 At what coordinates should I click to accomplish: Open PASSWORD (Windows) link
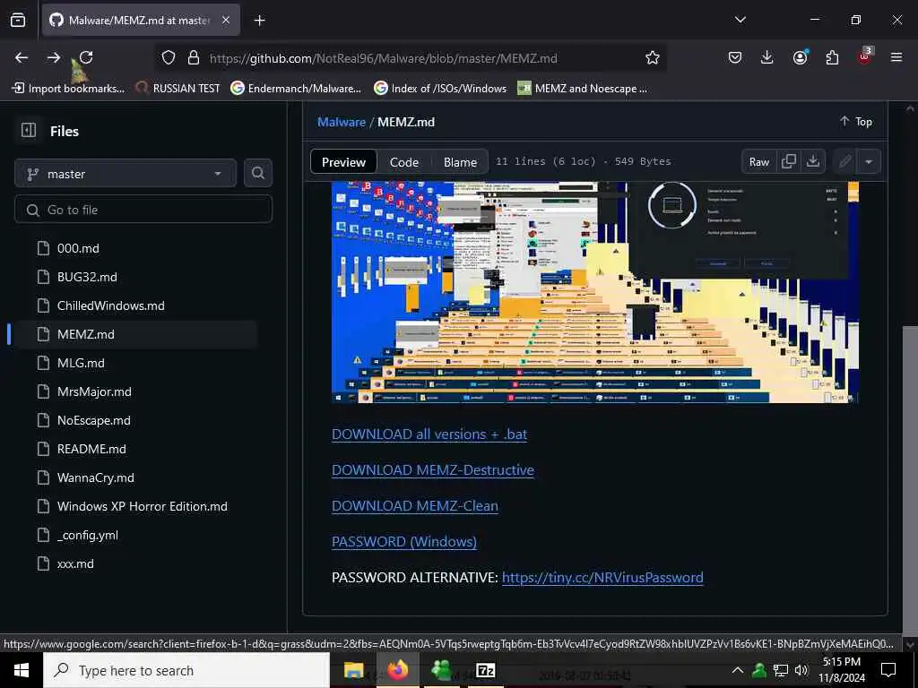(x=404, y=541)
